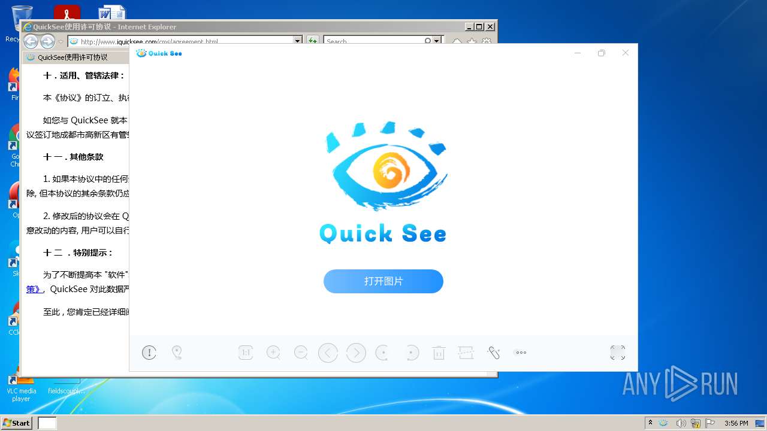
Task: Click the 十二．特别提示： heading in IE
Action: [x=78, y=253]
